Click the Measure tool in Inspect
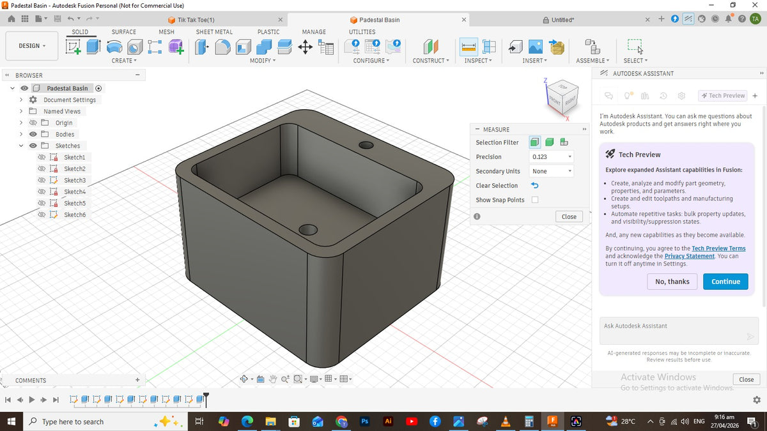767x431 pixels. (x=469, y=47)
